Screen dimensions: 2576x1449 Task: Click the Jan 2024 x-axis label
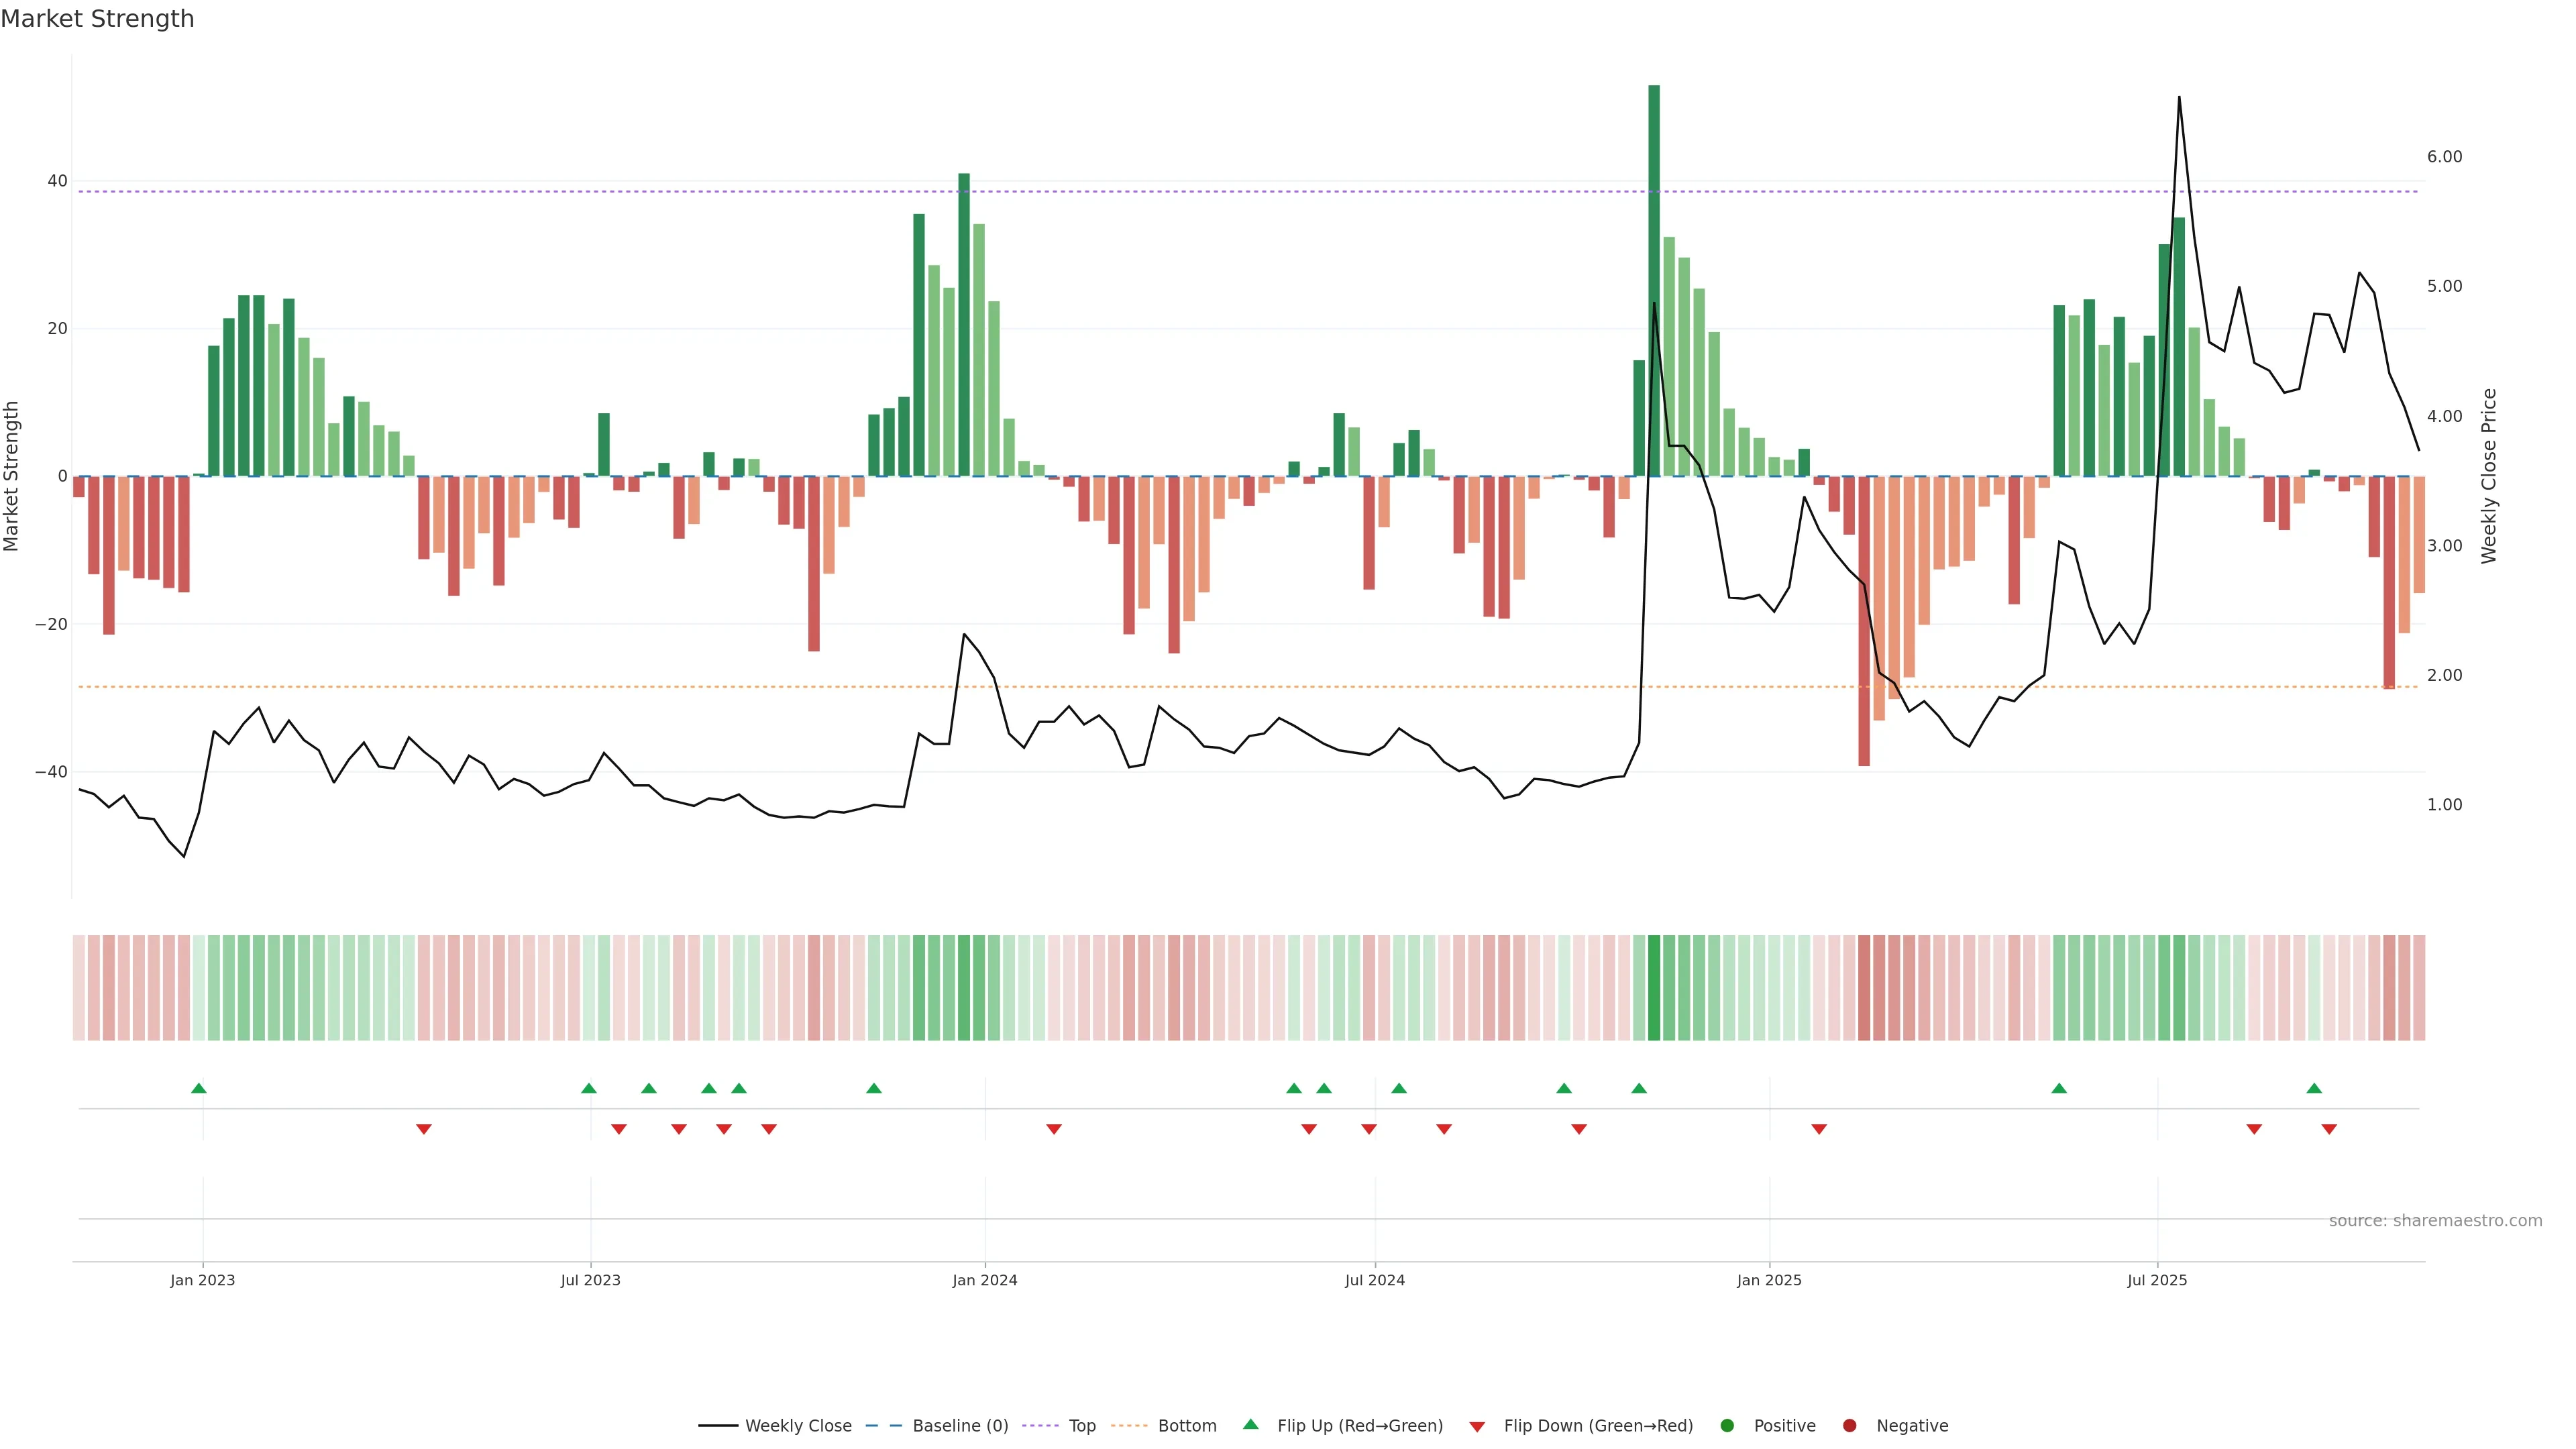point(985,1280)
